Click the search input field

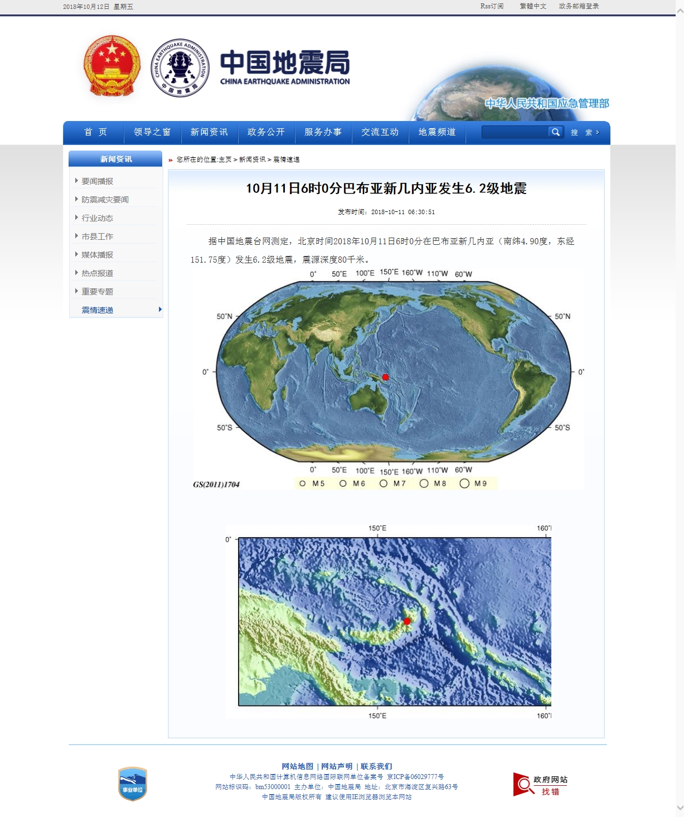point(514,132)
